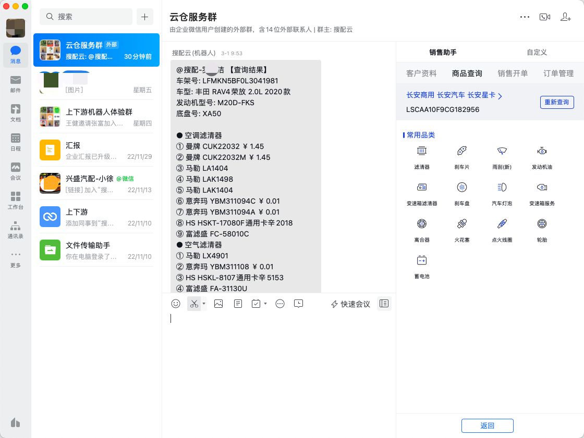Open the to-do task dropdown arrow
Image resolution: width=584 pixels, height=438 pixels.
(265, 304)
